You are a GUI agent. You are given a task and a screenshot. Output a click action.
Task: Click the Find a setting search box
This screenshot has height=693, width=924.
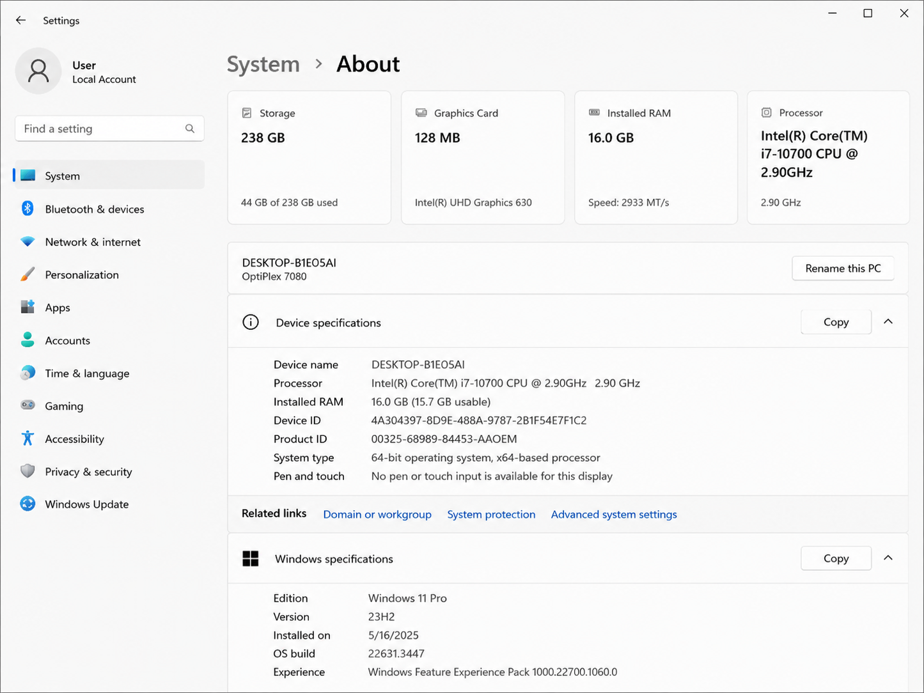(x=109, y=128)
